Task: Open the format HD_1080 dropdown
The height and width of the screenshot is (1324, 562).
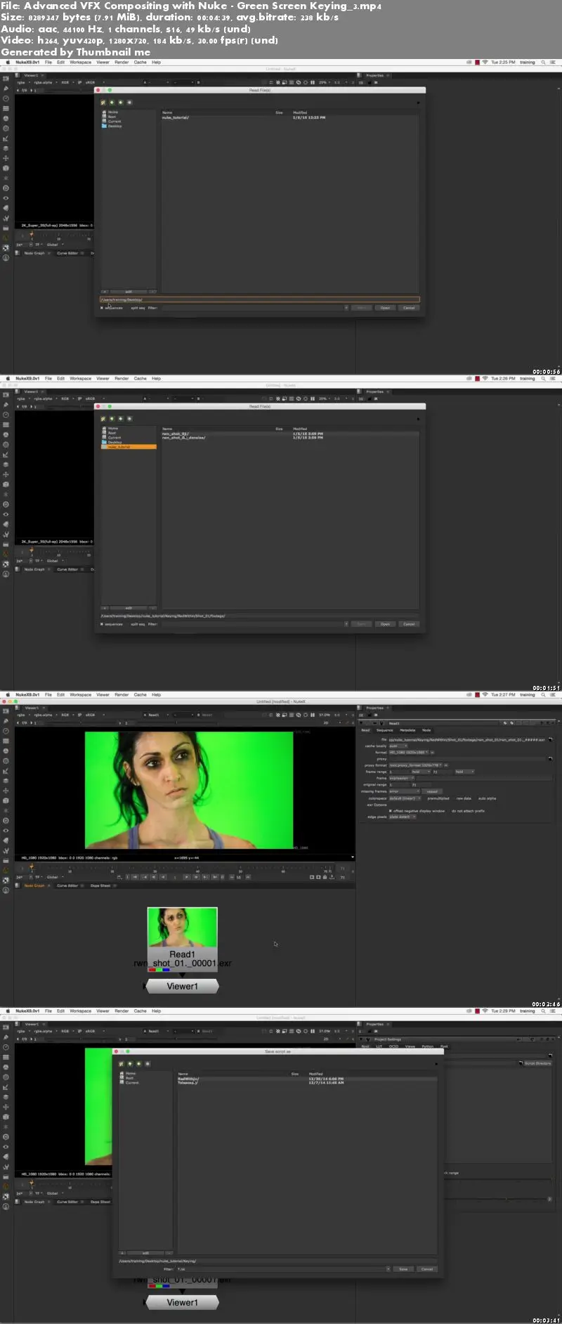Action: click(x=409, y=752)
